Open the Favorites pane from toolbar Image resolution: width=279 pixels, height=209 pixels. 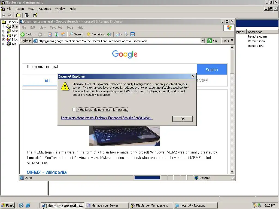point(95,34)
